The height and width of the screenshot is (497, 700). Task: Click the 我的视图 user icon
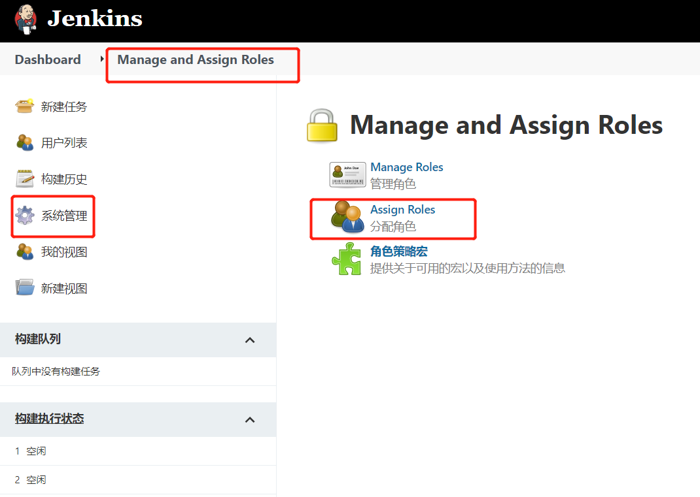25,251
